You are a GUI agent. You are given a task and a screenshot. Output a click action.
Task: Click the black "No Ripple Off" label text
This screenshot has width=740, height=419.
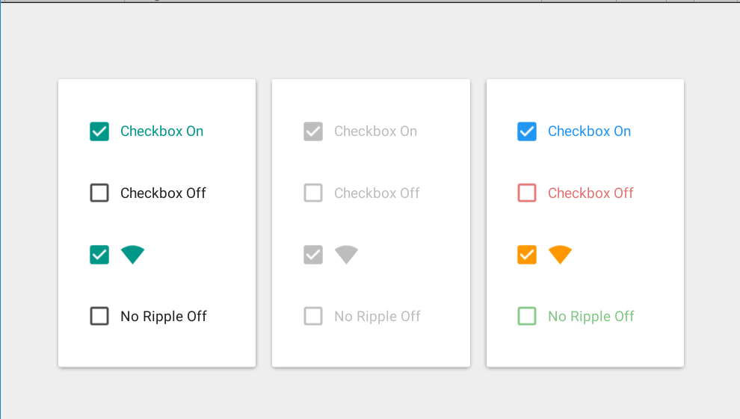(x=163, y=316)
